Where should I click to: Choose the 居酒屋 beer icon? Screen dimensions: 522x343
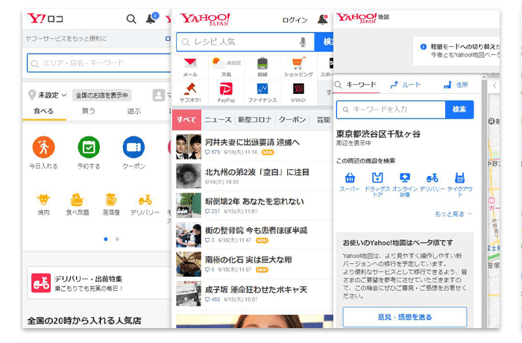111,200
